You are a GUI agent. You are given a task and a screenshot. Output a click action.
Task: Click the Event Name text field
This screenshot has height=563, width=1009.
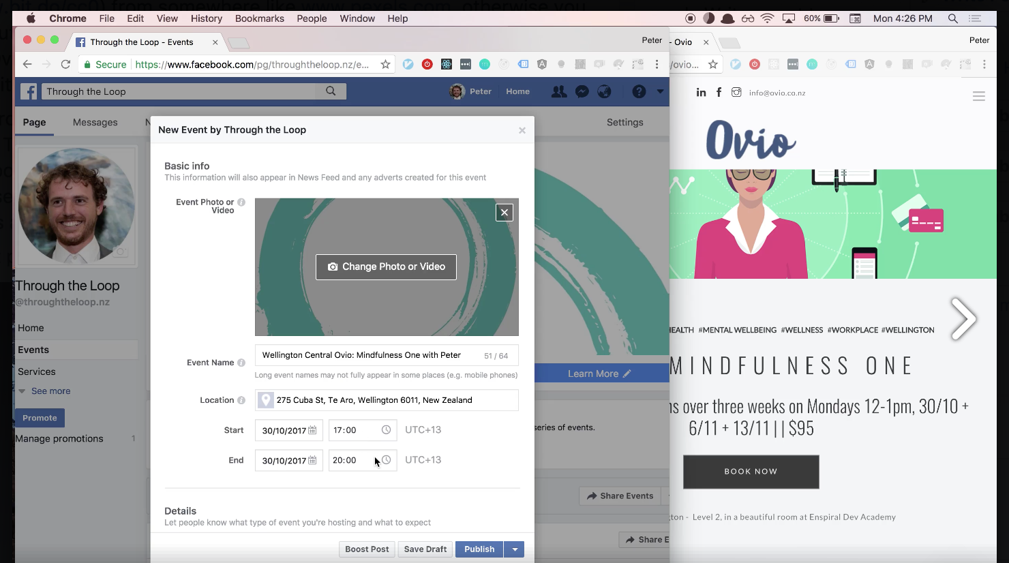(368, 355)
